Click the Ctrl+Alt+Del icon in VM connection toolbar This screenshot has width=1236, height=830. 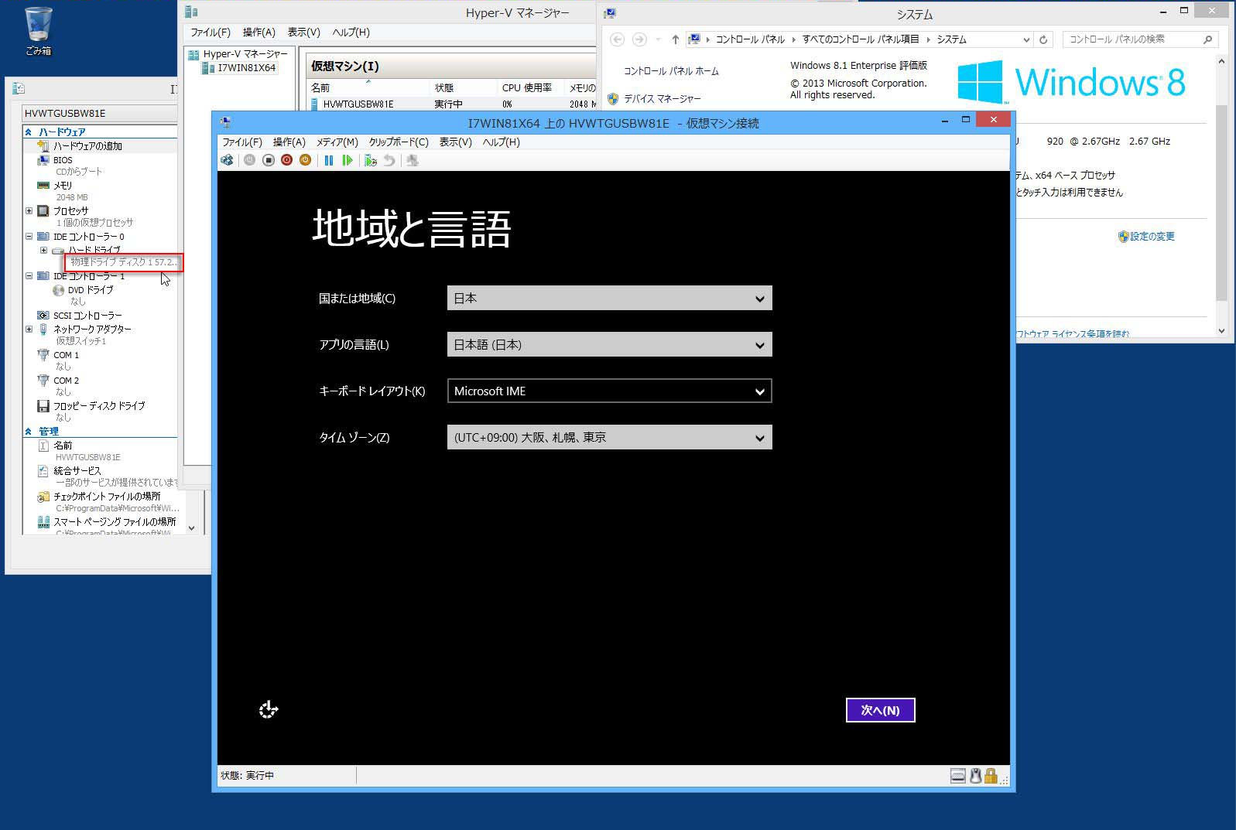click(x=227, y=160)
